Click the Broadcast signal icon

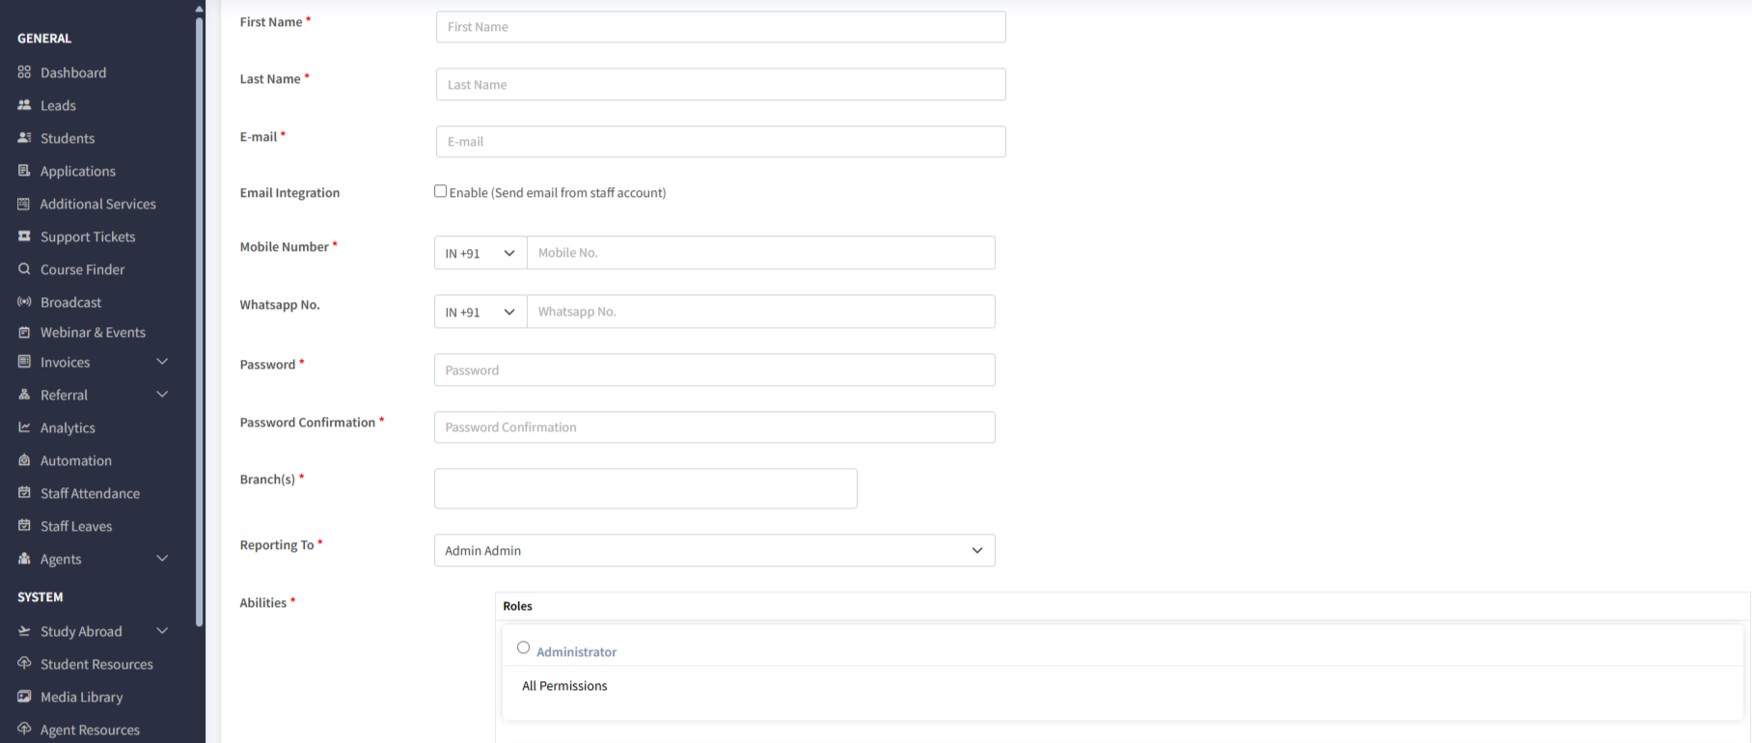24,302
